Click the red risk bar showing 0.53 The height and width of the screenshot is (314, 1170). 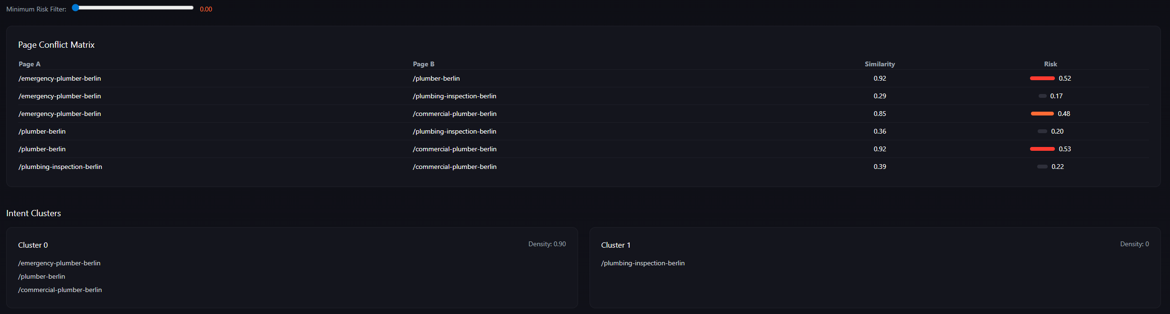point(1042,149)
